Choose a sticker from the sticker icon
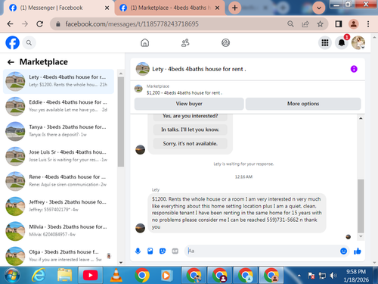The width and height of the screenshot is (378, 284). coord(163,251)
